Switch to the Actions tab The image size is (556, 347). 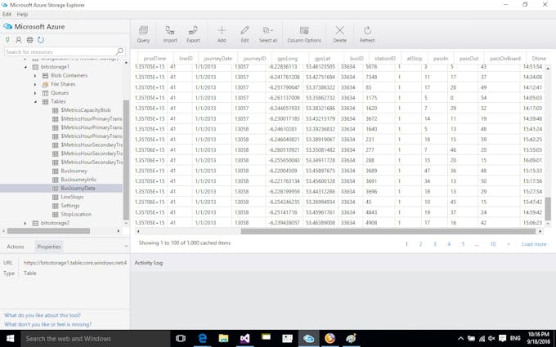click(x=16, y=247)
